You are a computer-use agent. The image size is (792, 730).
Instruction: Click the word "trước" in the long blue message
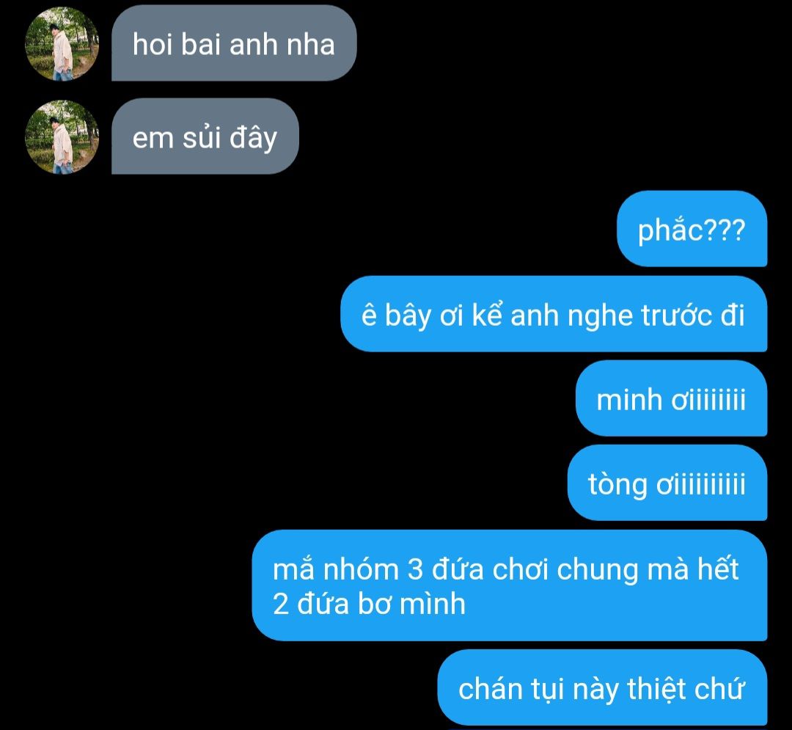click(676, 315)
